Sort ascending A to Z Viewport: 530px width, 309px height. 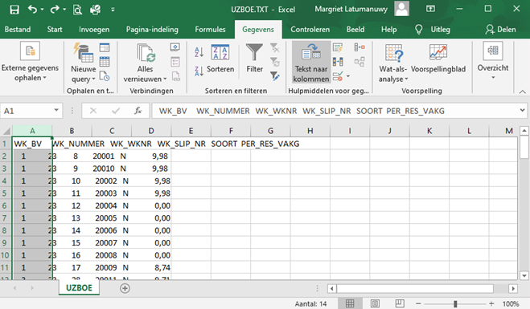[199, 51]
